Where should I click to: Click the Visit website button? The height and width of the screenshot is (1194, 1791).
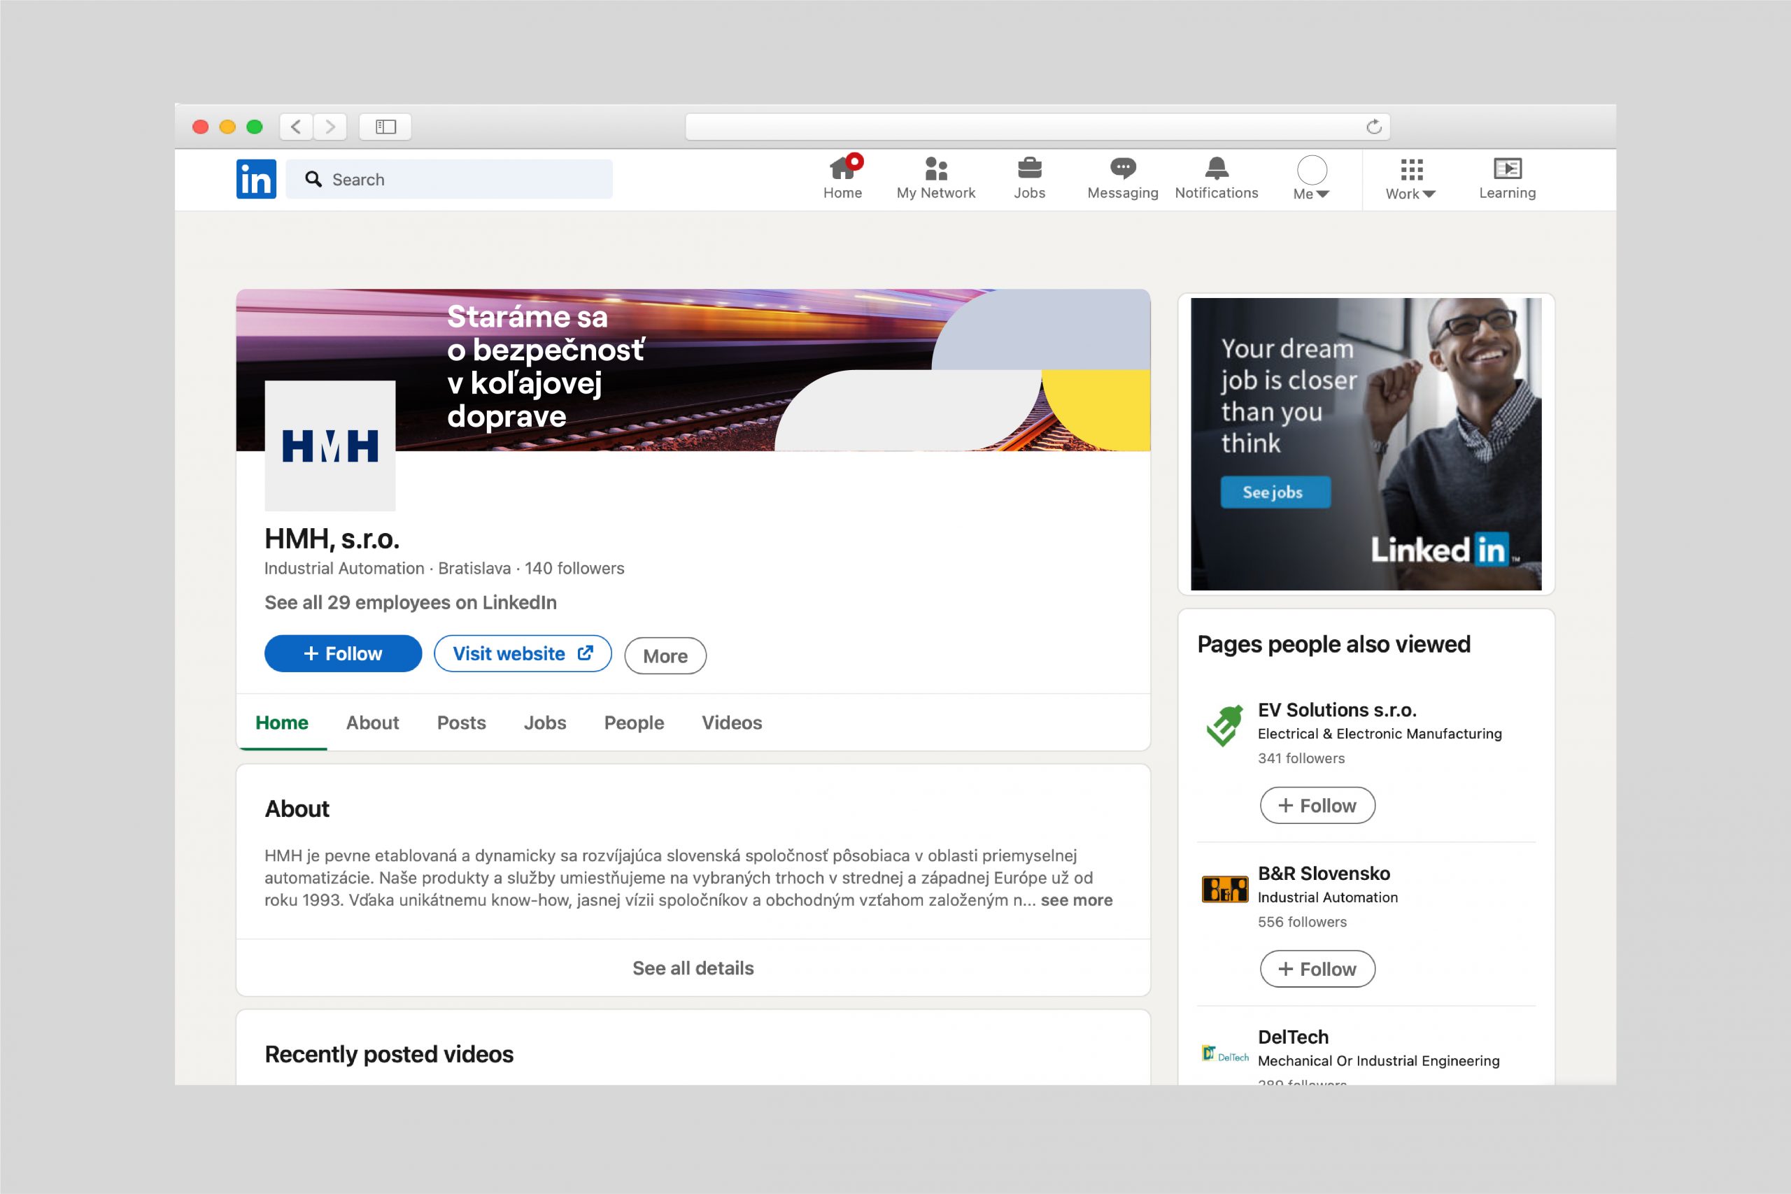523,653
